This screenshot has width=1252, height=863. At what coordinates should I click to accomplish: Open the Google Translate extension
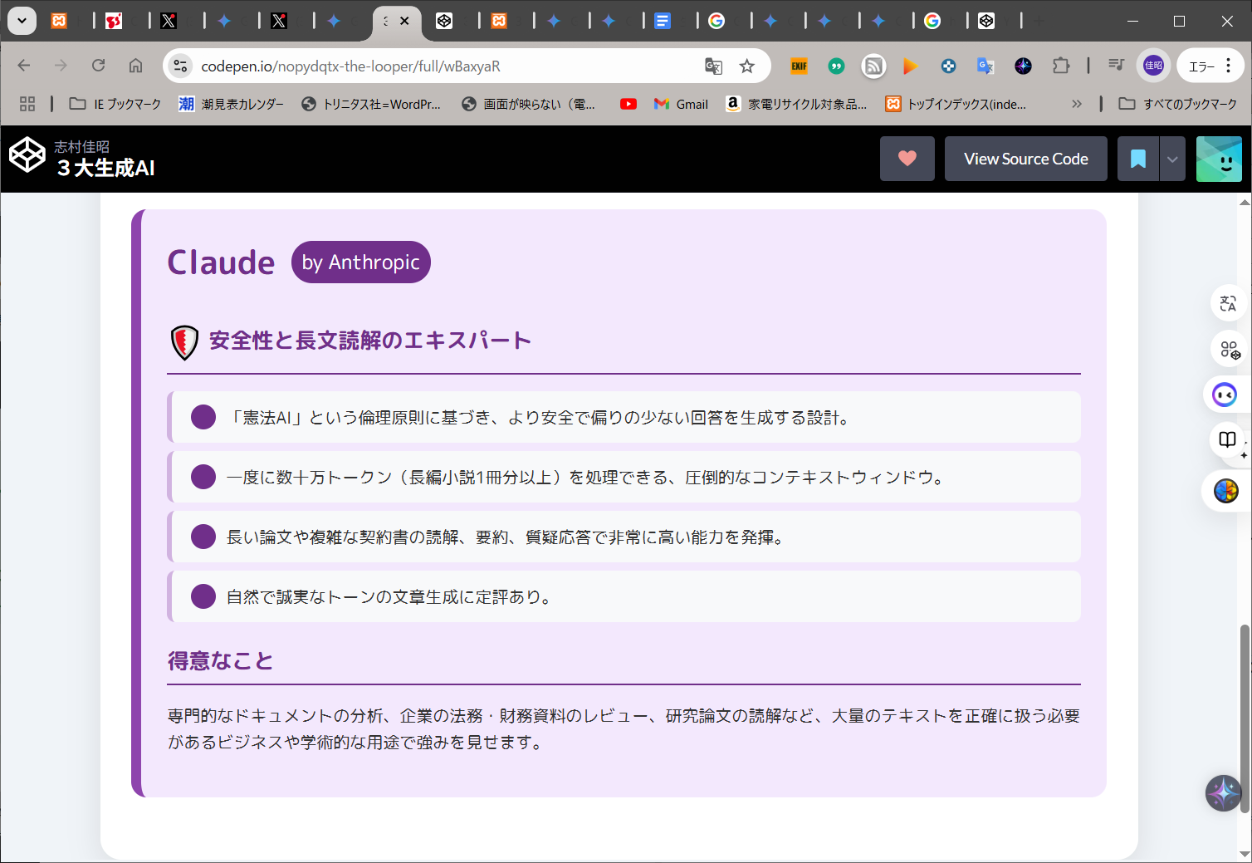pyautogui.click(x=985, y=66)
